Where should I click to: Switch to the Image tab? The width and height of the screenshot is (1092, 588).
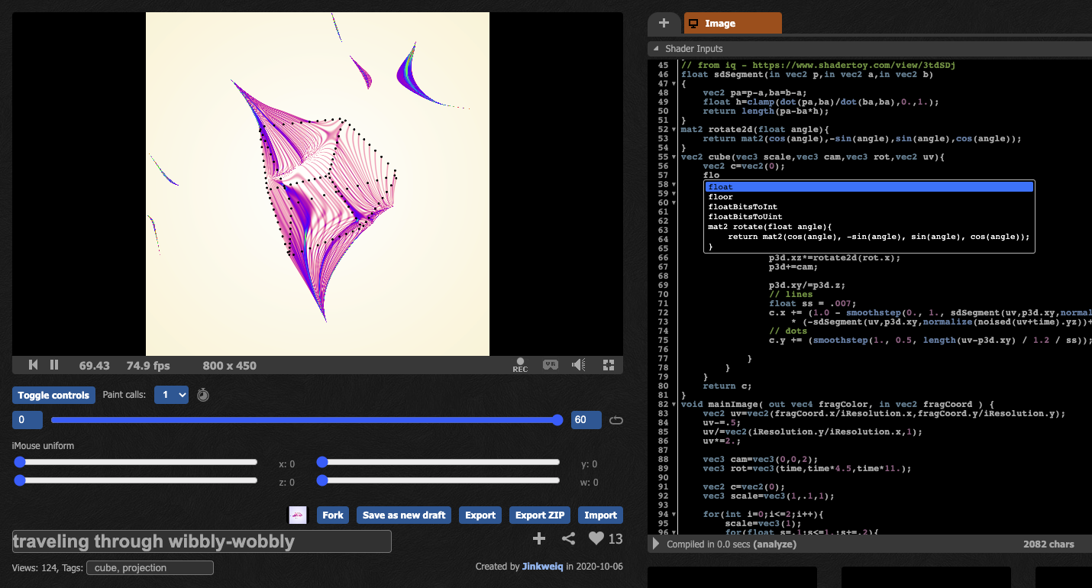pos(733,23)
